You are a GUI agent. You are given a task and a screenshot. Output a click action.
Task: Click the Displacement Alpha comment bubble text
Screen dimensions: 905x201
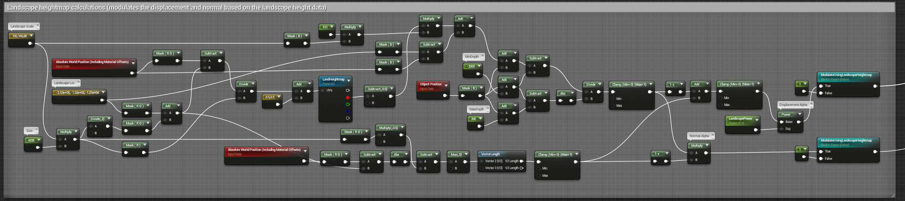(793, 105)
